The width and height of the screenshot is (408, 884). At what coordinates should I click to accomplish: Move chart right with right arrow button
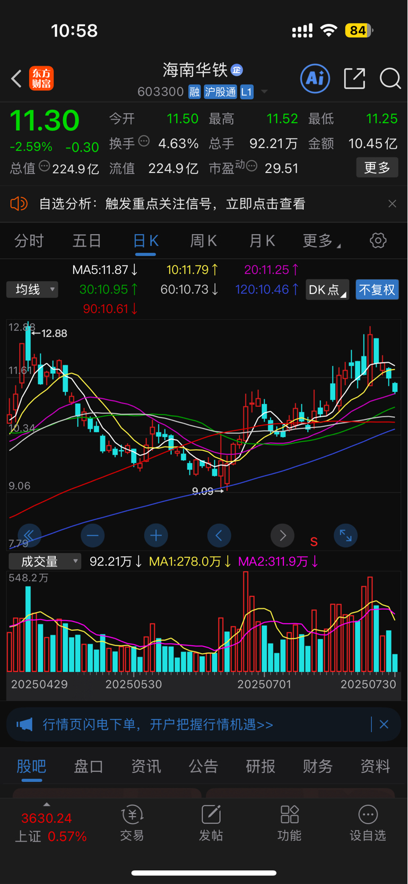[282, 536]
